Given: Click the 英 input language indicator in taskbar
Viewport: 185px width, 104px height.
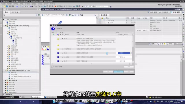Looking at the screenshot, I should pos(158,101).
